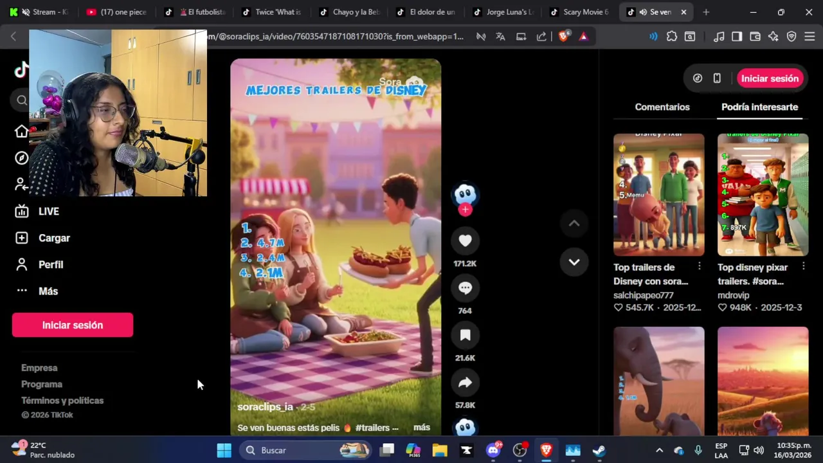Viewport: 823px width, 463px height.
Task: Select the 'Podría interesarte' tab
Action: (759, 107)
